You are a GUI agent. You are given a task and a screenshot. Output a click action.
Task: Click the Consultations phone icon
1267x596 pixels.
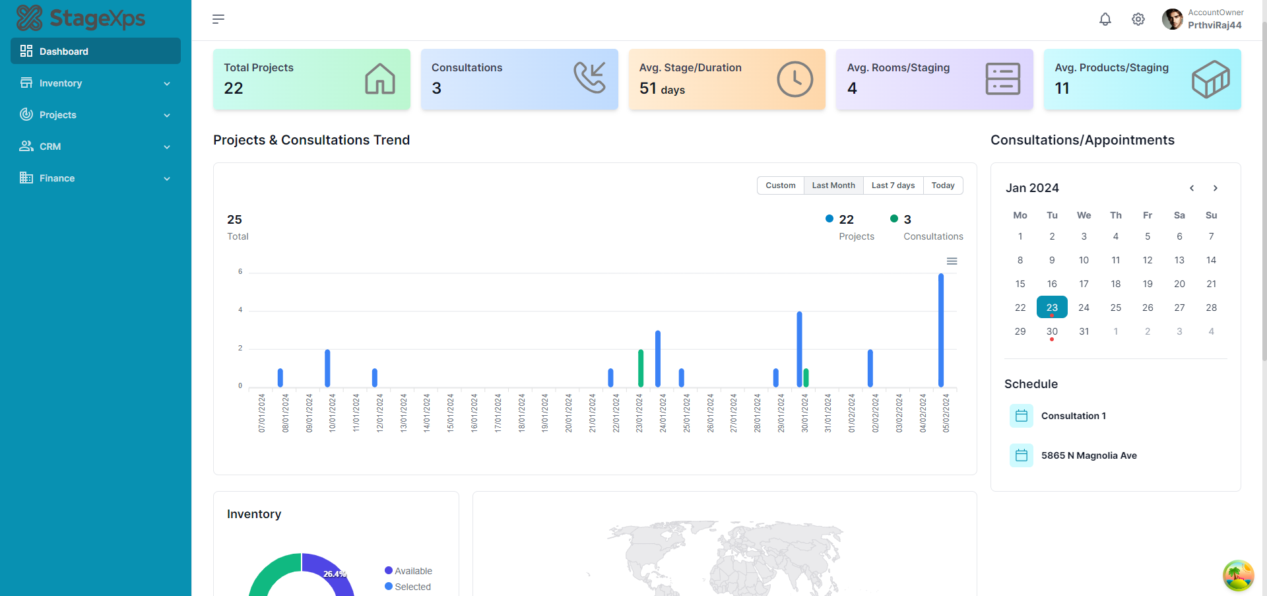589,78
